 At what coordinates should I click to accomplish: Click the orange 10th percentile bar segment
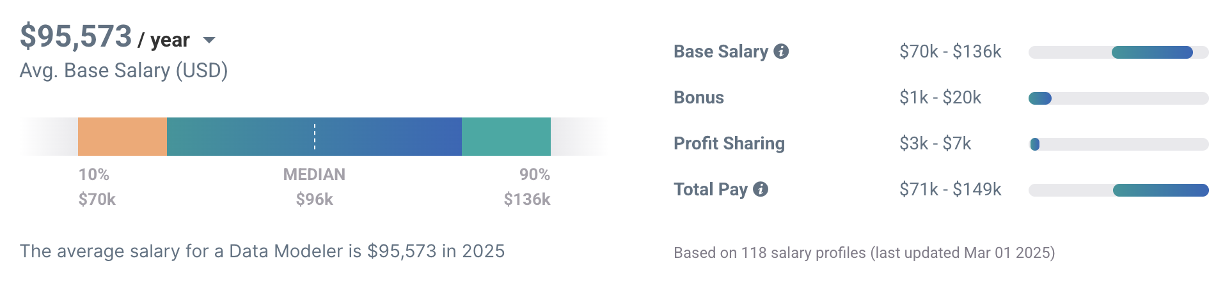(122, 137)
